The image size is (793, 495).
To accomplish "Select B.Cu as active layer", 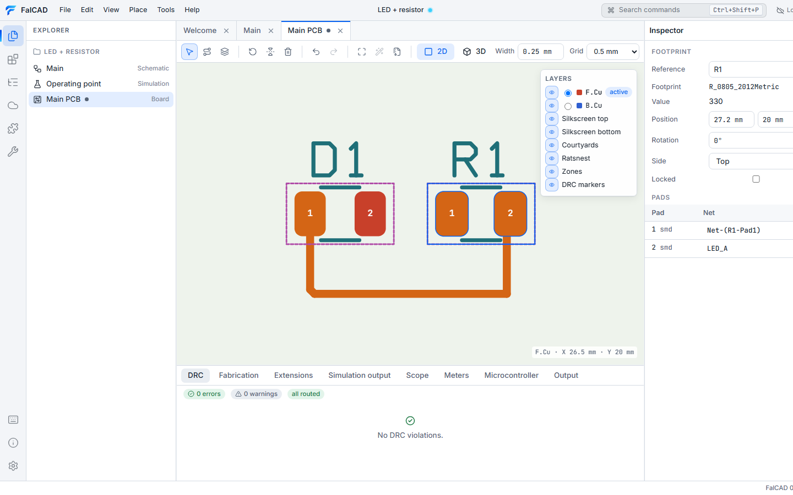I will coord(568,106).
